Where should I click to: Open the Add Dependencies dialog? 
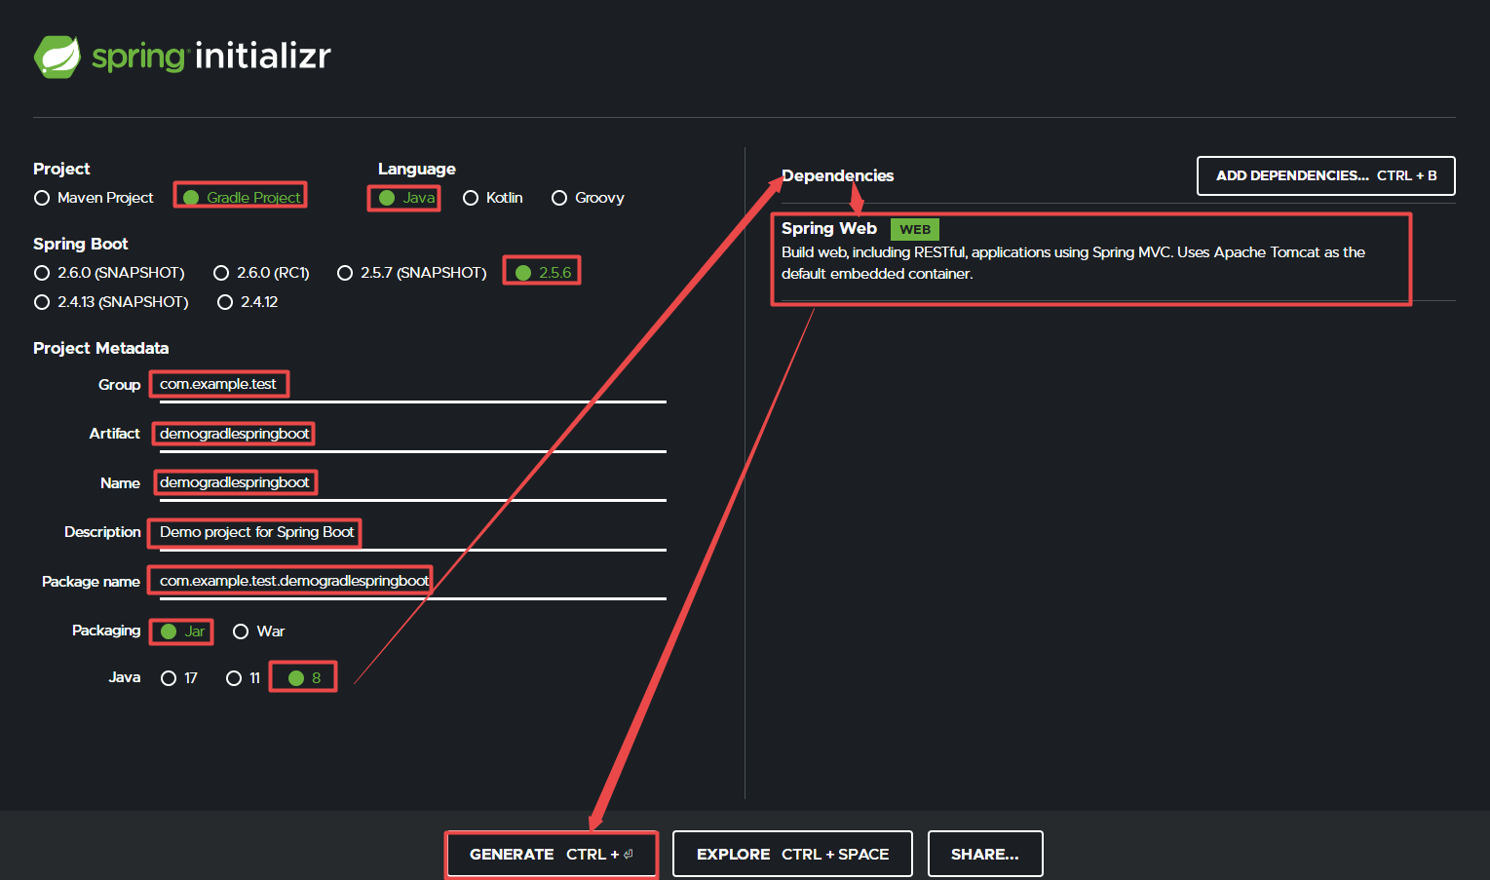(1326, 176)
